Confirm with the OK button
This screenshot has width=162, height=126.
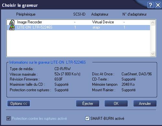[x=116, y=104]
